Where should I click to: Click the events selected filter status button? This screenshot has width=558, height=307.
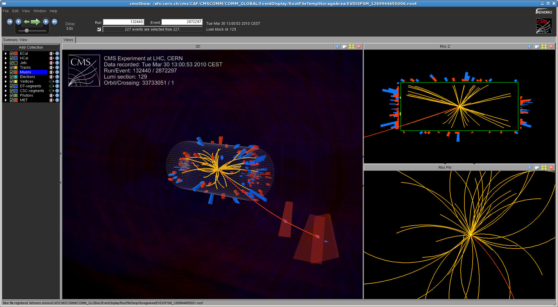tap(152, 29)
